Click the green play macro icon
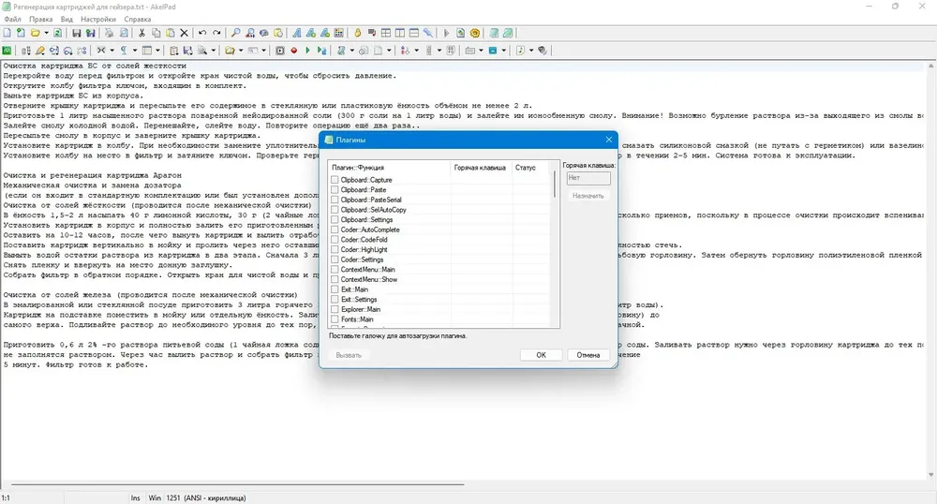Viewport: 937px width, 504px height. pos(307,51)
